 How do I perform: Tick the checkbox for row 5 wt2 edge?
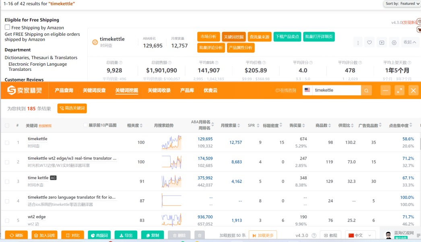click(x=7, y=221)
